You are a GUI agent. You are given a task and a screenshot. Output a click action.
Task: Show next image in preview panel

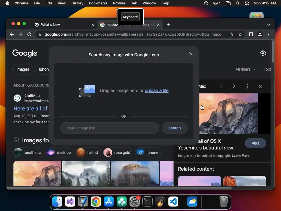coord(234,86)
